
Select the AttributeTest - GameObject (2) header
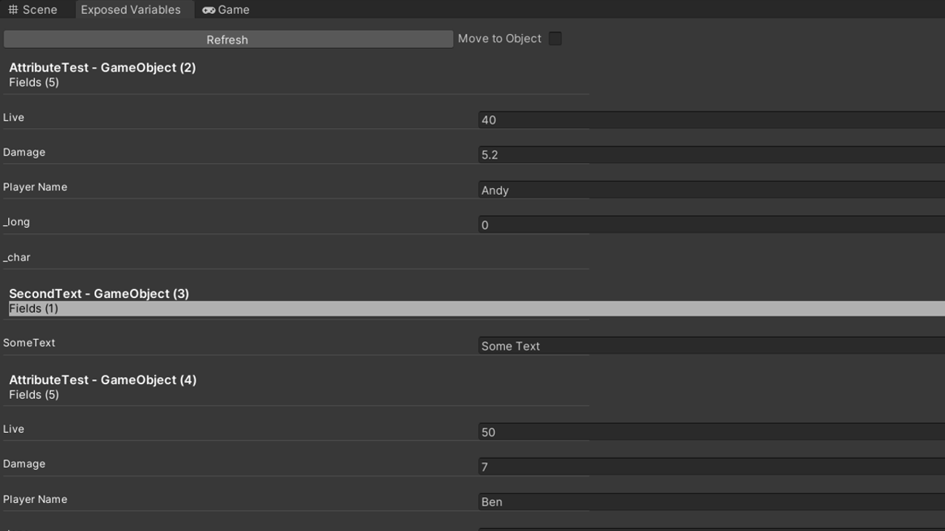[x=103, y=67]
